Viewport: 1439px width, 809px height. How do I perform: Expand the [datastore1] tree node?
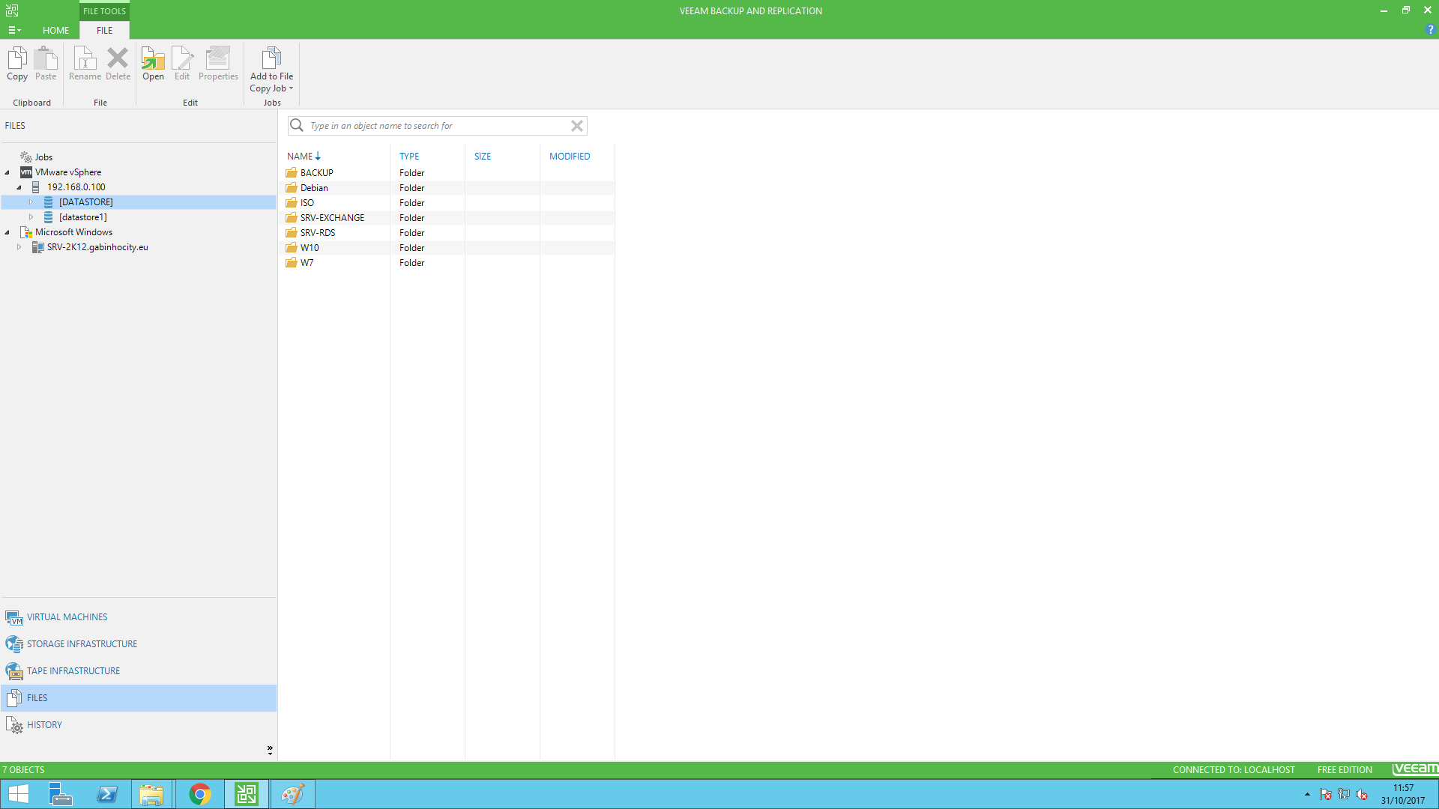click(31, 217)
